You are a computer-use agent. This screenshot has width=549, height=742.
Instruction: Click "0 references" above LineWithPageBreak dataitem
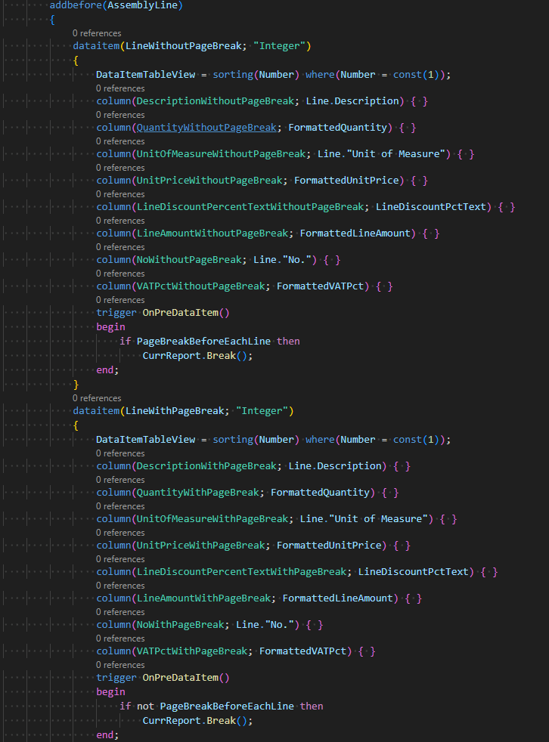pos(96,398)
